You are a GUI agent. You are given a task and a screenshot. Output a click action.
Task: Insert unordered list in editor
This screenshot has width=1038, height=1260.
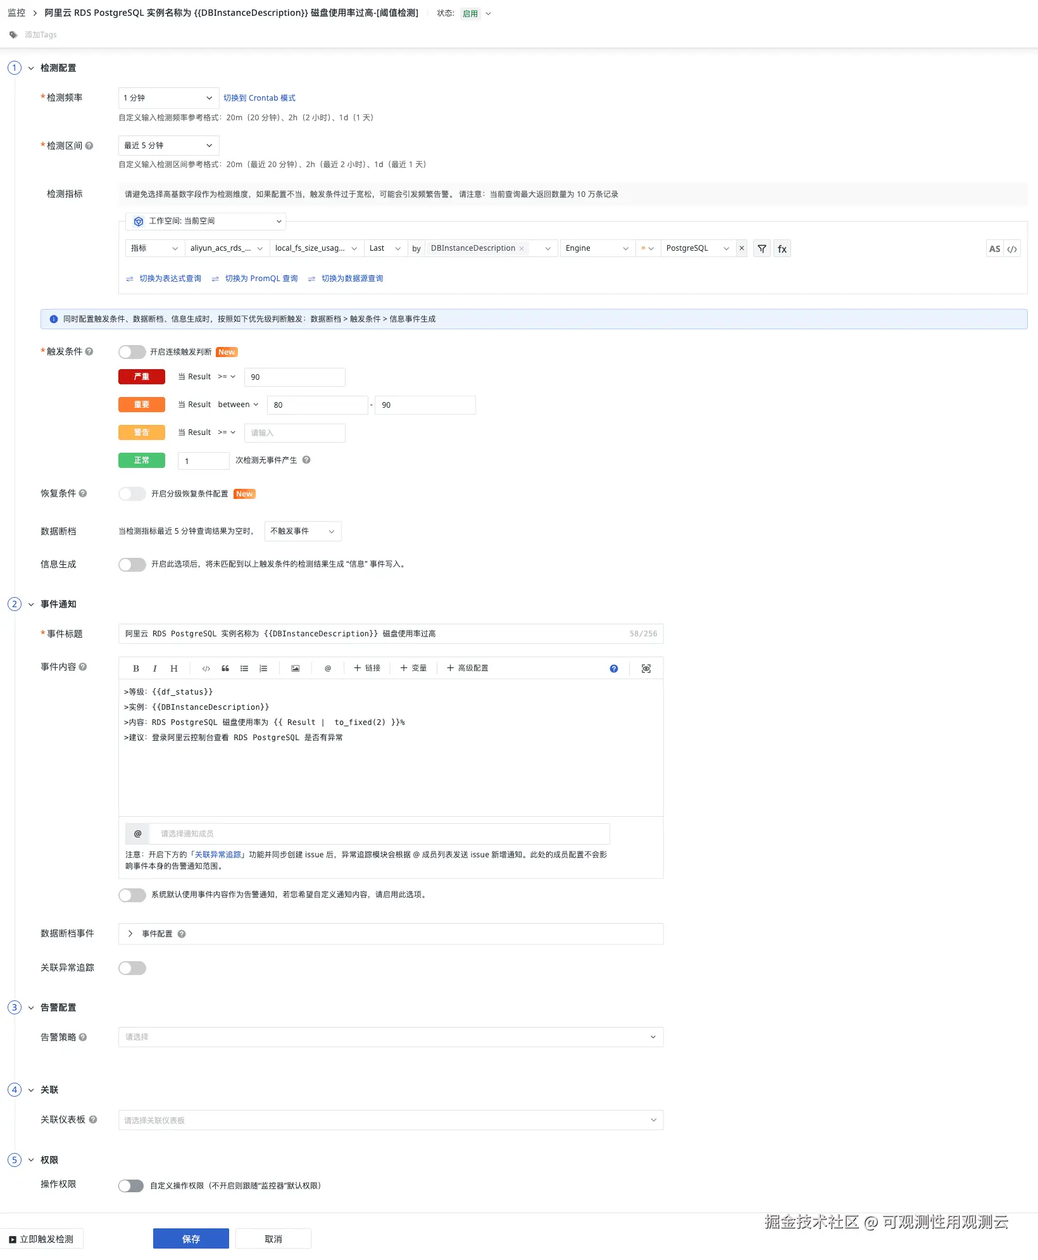pyautogui.click(x=244, y=669)
